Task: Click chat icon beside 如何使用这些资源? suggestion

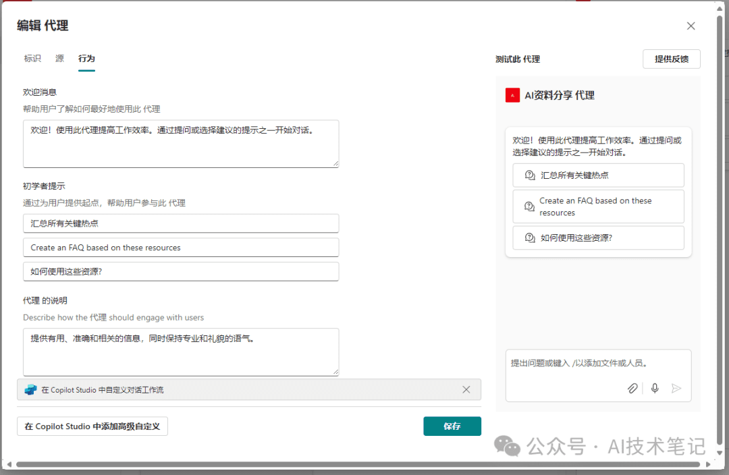Action: coord(530,238)
